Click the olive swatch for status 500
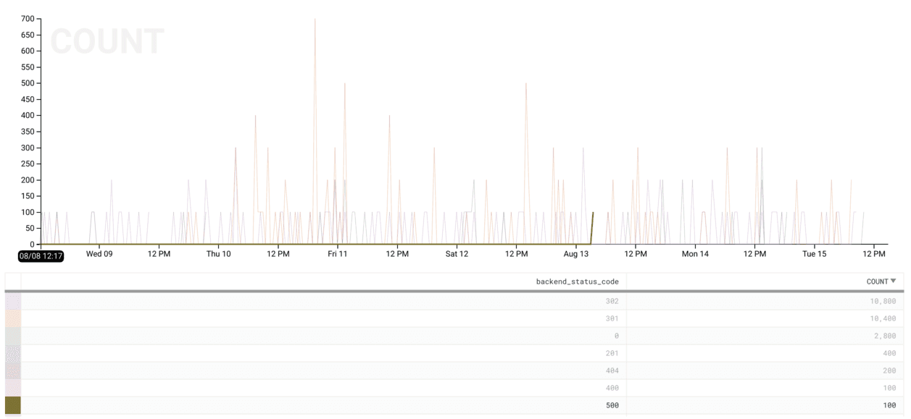 [13, 405]
